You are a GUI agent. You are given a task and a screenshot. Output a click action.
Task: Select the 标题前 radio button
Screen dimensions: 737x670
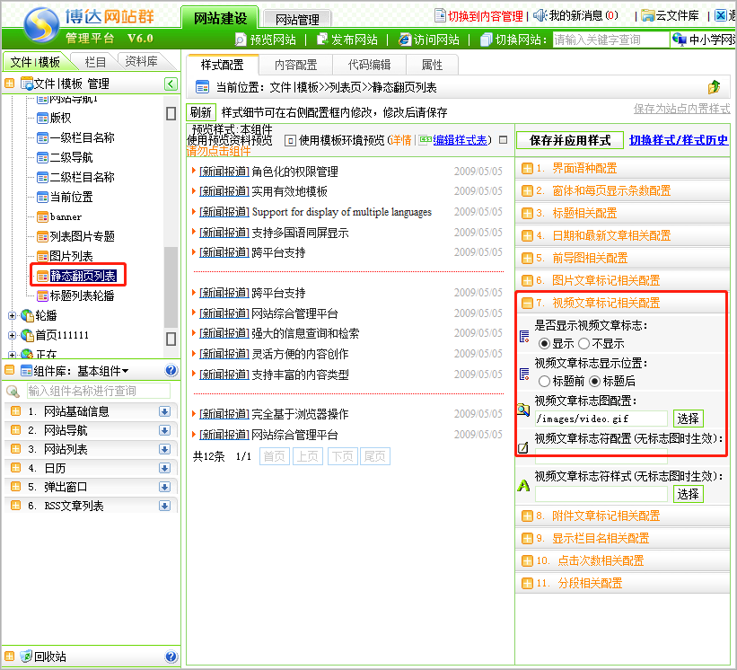click(x=544, y=381)
